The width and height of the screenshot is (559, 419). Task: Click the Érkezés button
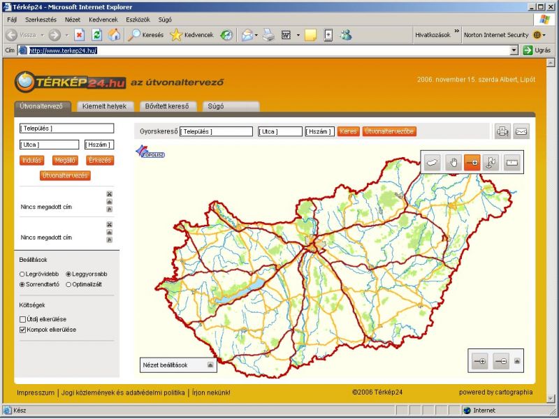click(x=100, y=161)
